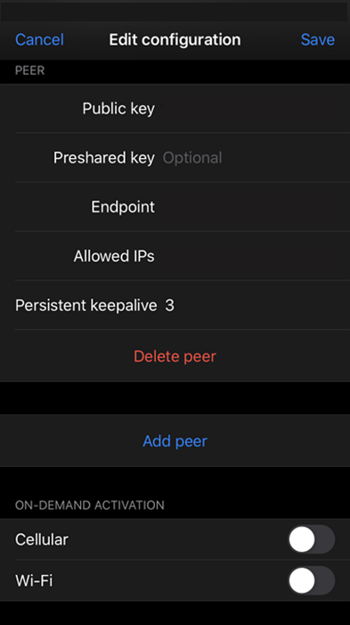Viewport: 350px width, 625px height.
Task: Delete peer using the red button
Action: coord(175,356)
